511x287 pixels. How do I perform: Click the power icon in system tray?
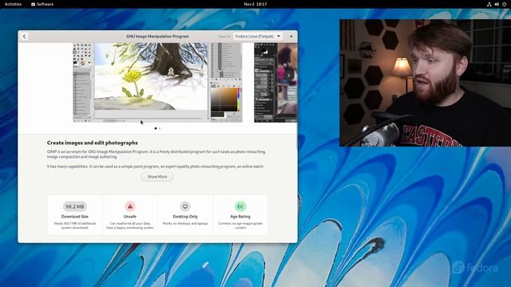coord(504,4)
